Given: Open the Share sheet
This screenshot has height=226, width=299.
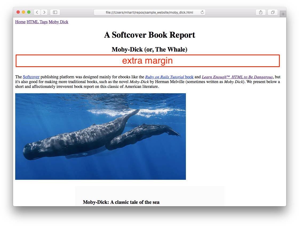Looking at the screenshot, I should [x=261, y=12].
